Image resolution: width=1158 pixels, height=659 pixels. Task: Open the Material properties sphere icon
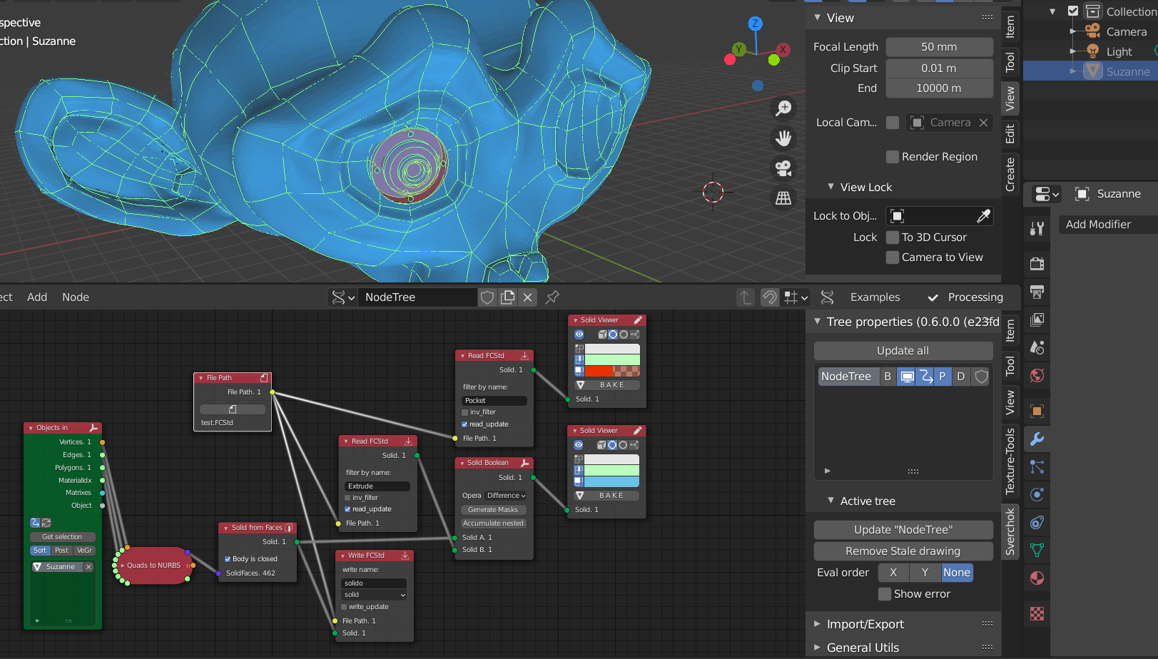[1037, 578]
